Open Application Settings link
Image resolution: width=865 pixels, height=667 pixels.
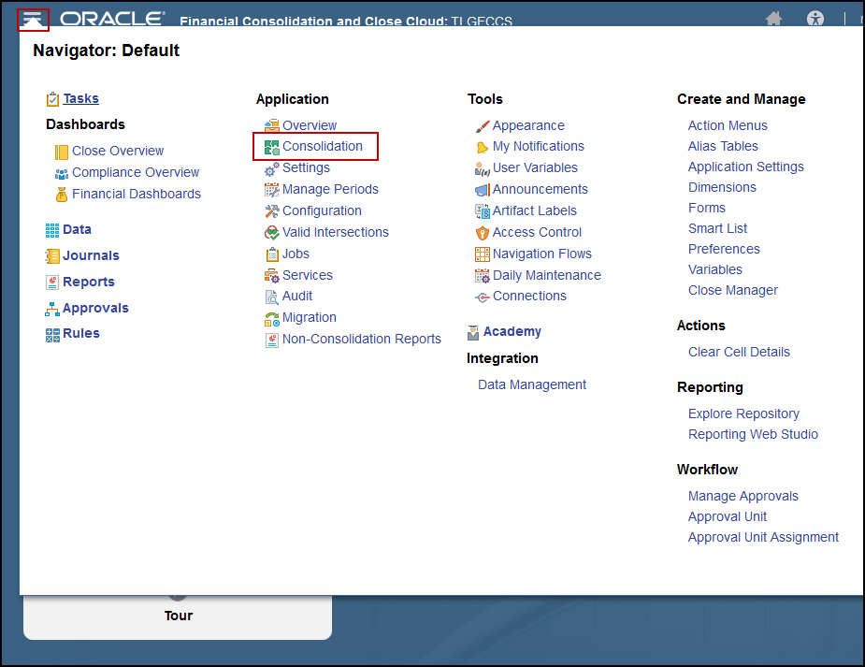746,167
